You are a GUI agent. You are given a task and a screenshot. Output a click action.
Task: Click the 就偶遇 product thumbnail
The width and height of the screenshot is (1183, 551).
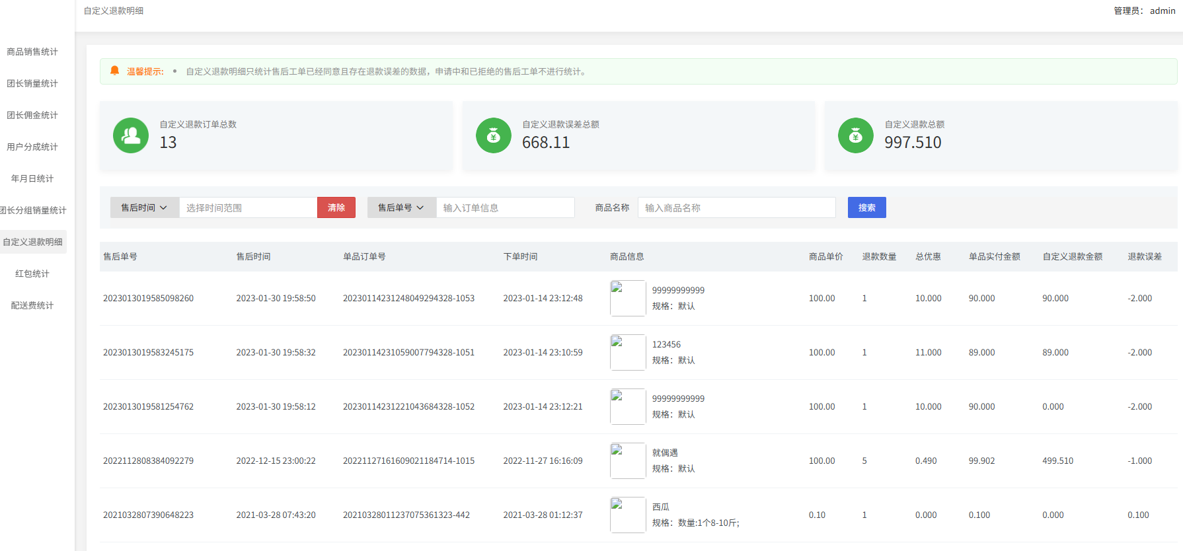[x=627, y=460]
